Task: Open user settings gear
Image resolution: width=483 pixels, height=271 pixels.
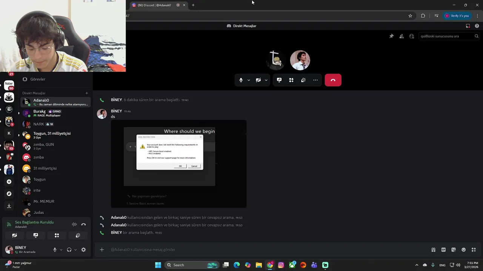Action: click(x=83, y=250)
